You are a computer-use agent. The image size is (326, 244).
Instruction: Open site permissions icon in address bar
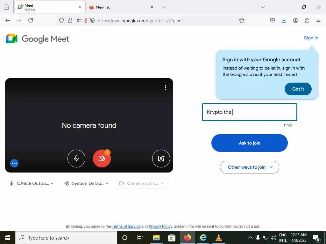79,20
